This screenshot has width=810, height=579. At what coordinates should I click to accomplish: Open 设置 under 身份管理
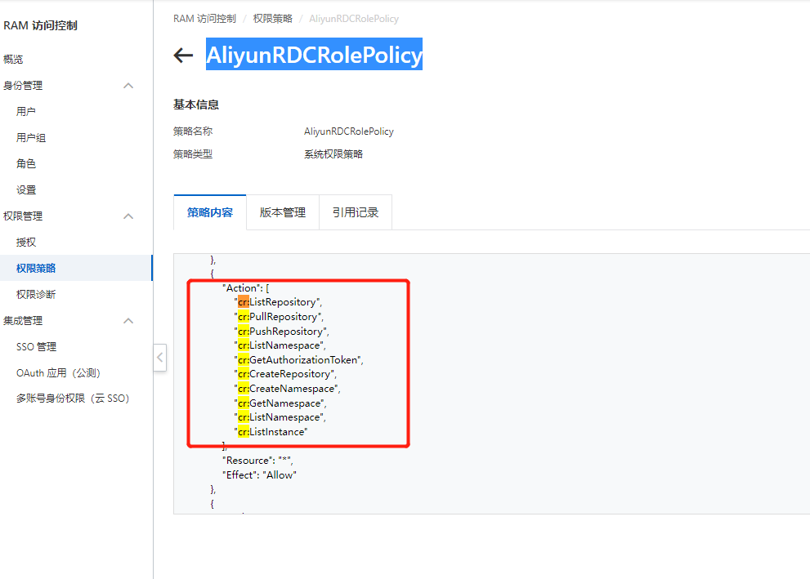pos(26,190)
